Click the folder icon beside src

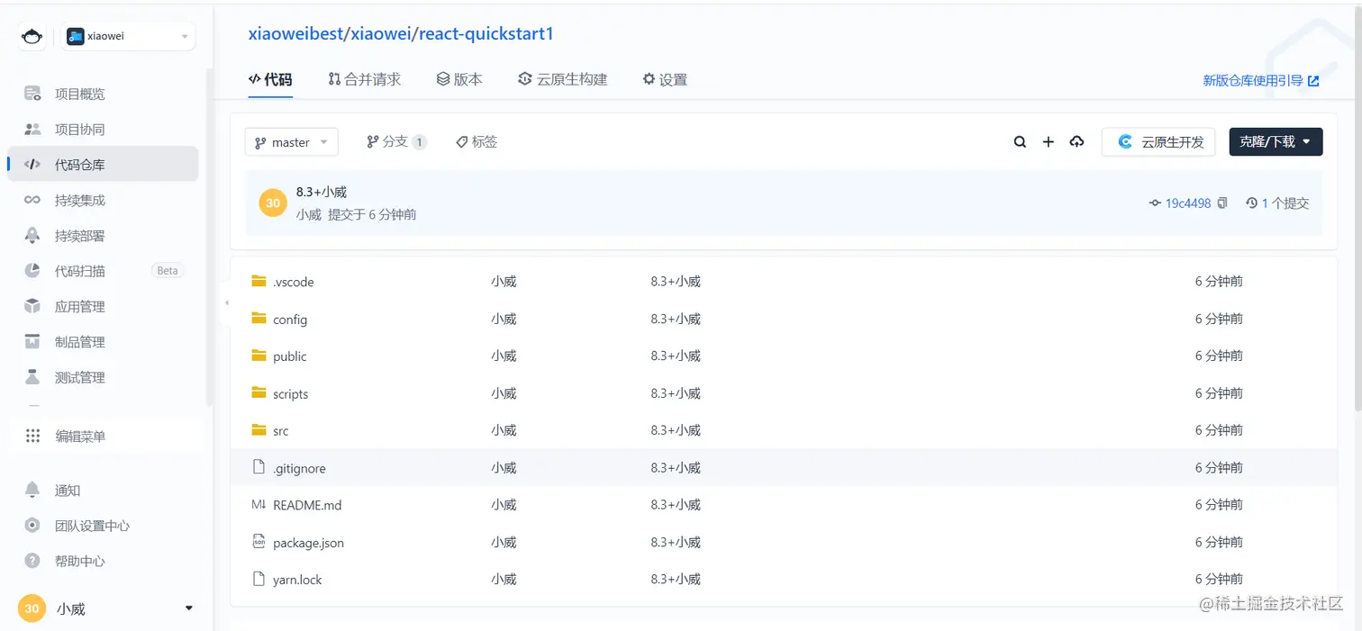[x=259, y=430]
